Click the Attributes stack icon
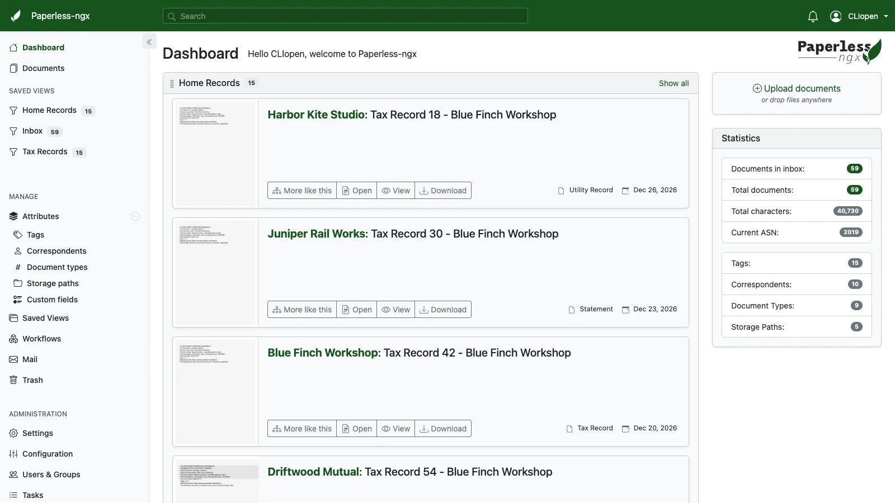This screenshot has height=503, width=895. click(13, 216)
